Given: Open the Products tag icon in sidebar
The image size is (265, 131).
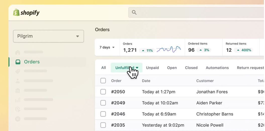Looking at the screenshot, I should 18,71.
